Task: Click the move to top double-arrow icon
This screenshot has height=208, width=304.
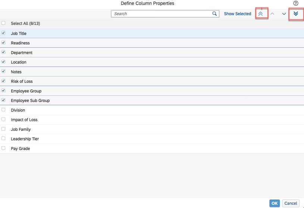Action: tap(261, 14)
